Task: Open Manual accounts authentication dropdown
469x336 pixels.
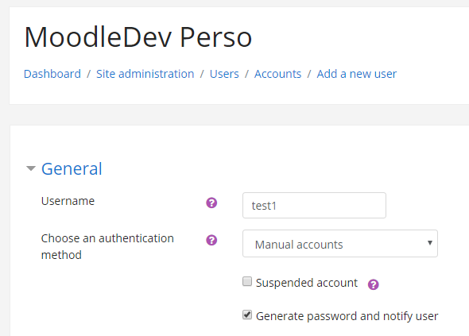Action: (x=340, y=243)
